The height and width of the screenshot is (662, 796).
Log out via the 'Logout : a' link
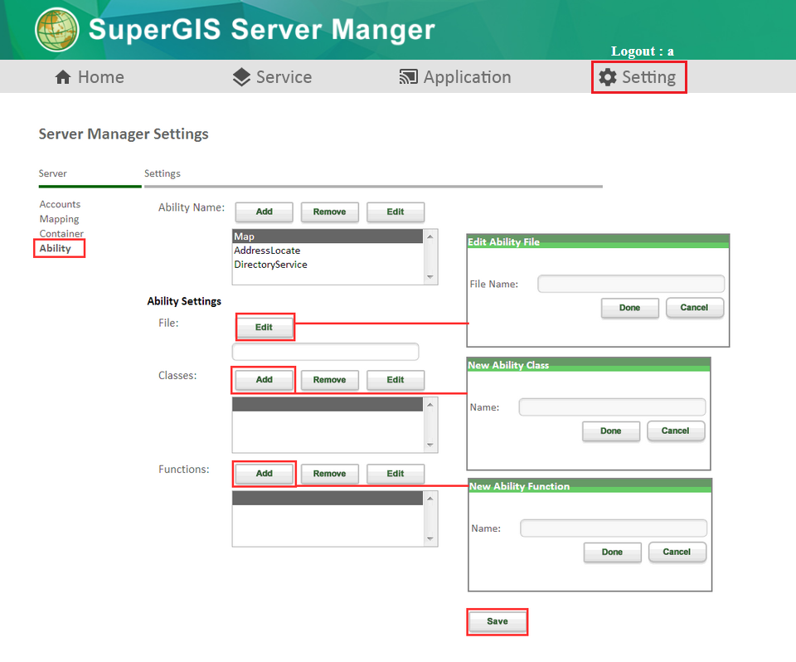pyautogui.click(x=642, y=51)
